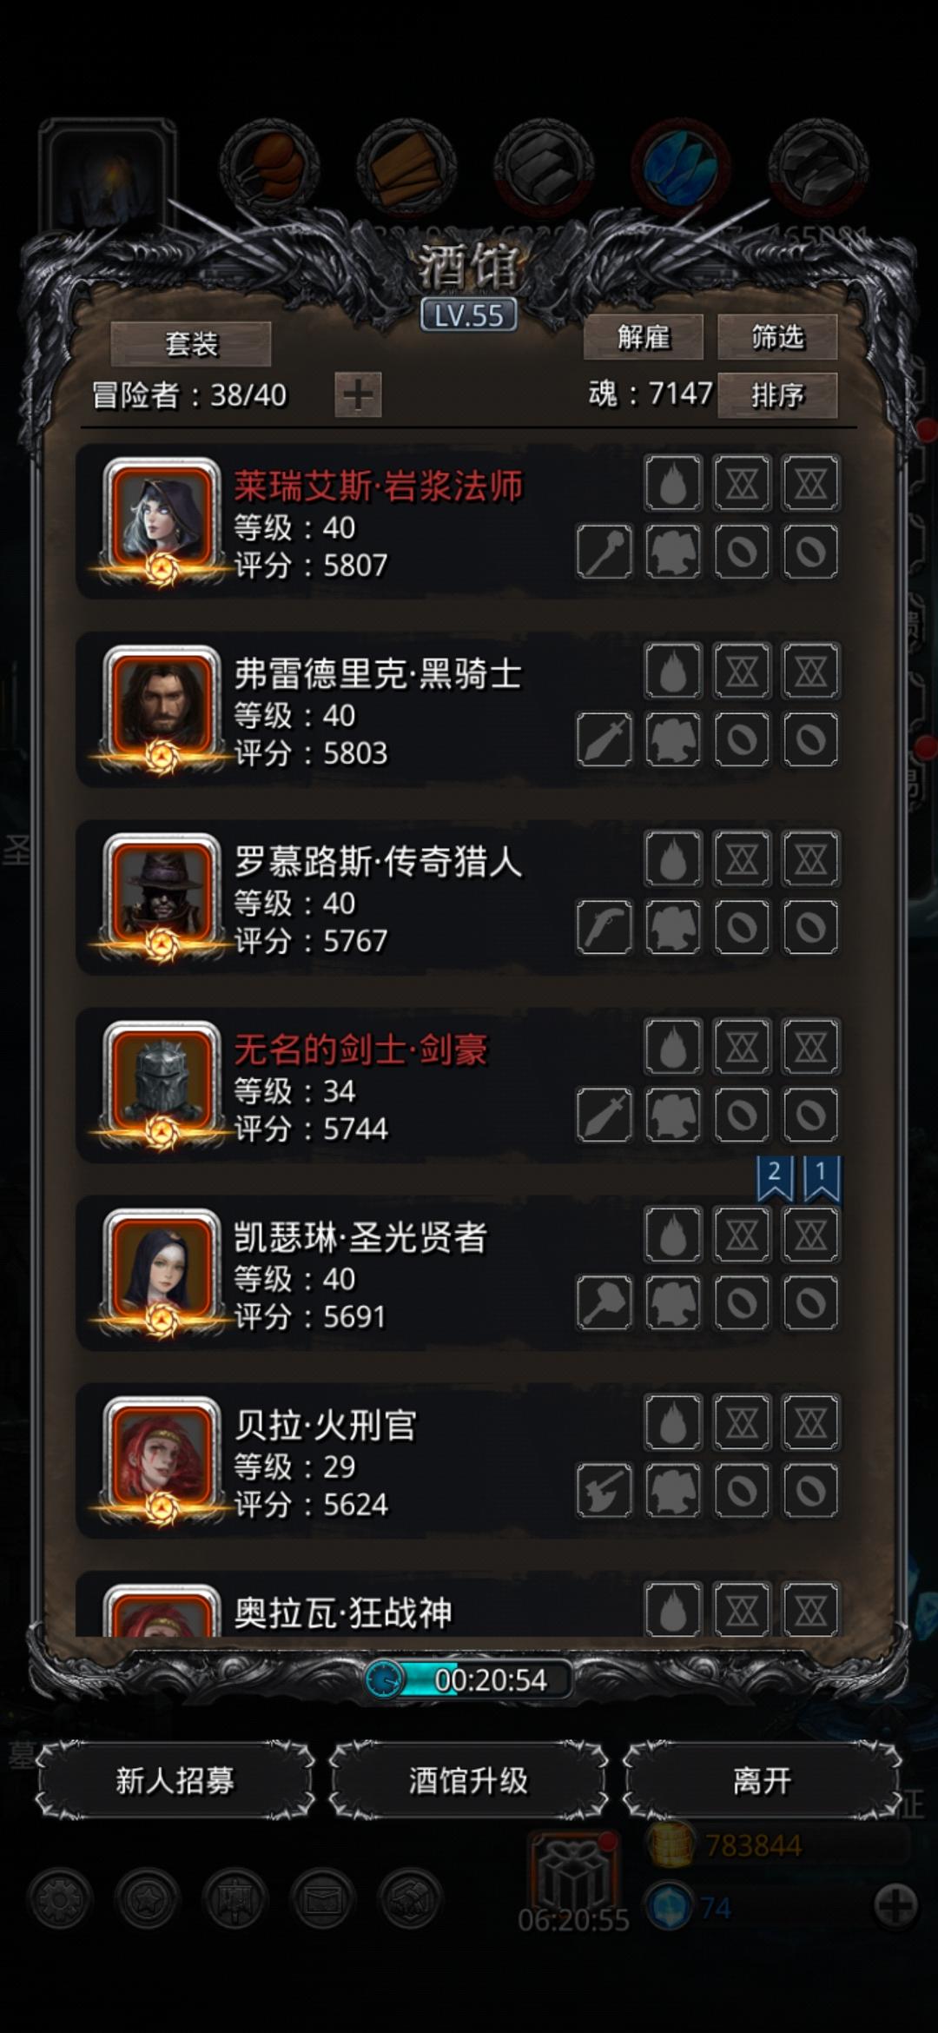Select team bookmark flag number 2

point(775,1179)
